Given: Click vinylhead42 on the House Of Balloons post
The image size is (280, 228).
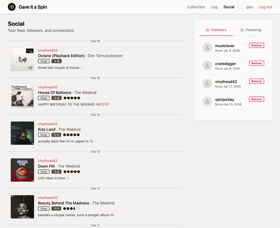Looking at the screenshot, I should pyautogui.click(x=48, y=87).
